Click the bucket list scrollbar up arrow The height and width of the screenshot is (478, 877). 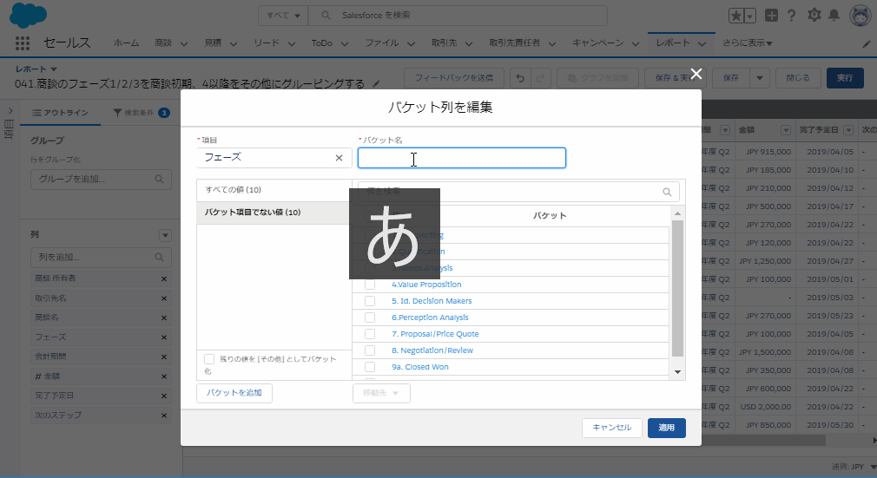coord(677,213)
